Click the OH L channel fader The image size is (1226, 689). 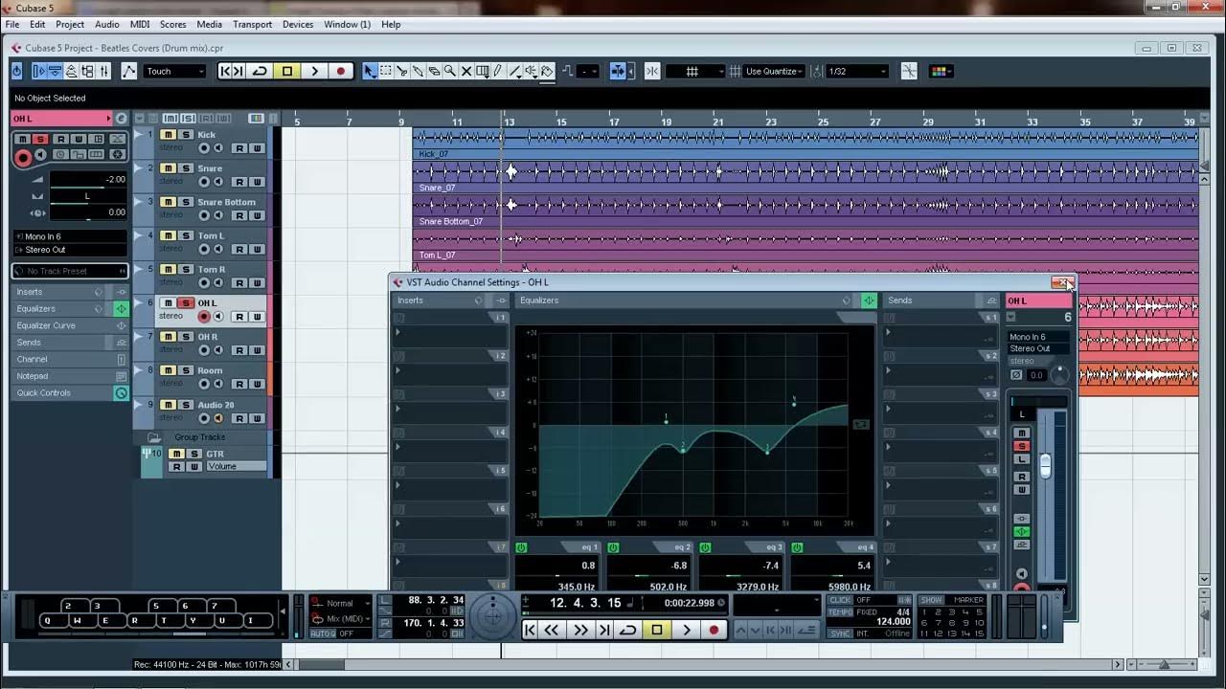pos(1045,465)
